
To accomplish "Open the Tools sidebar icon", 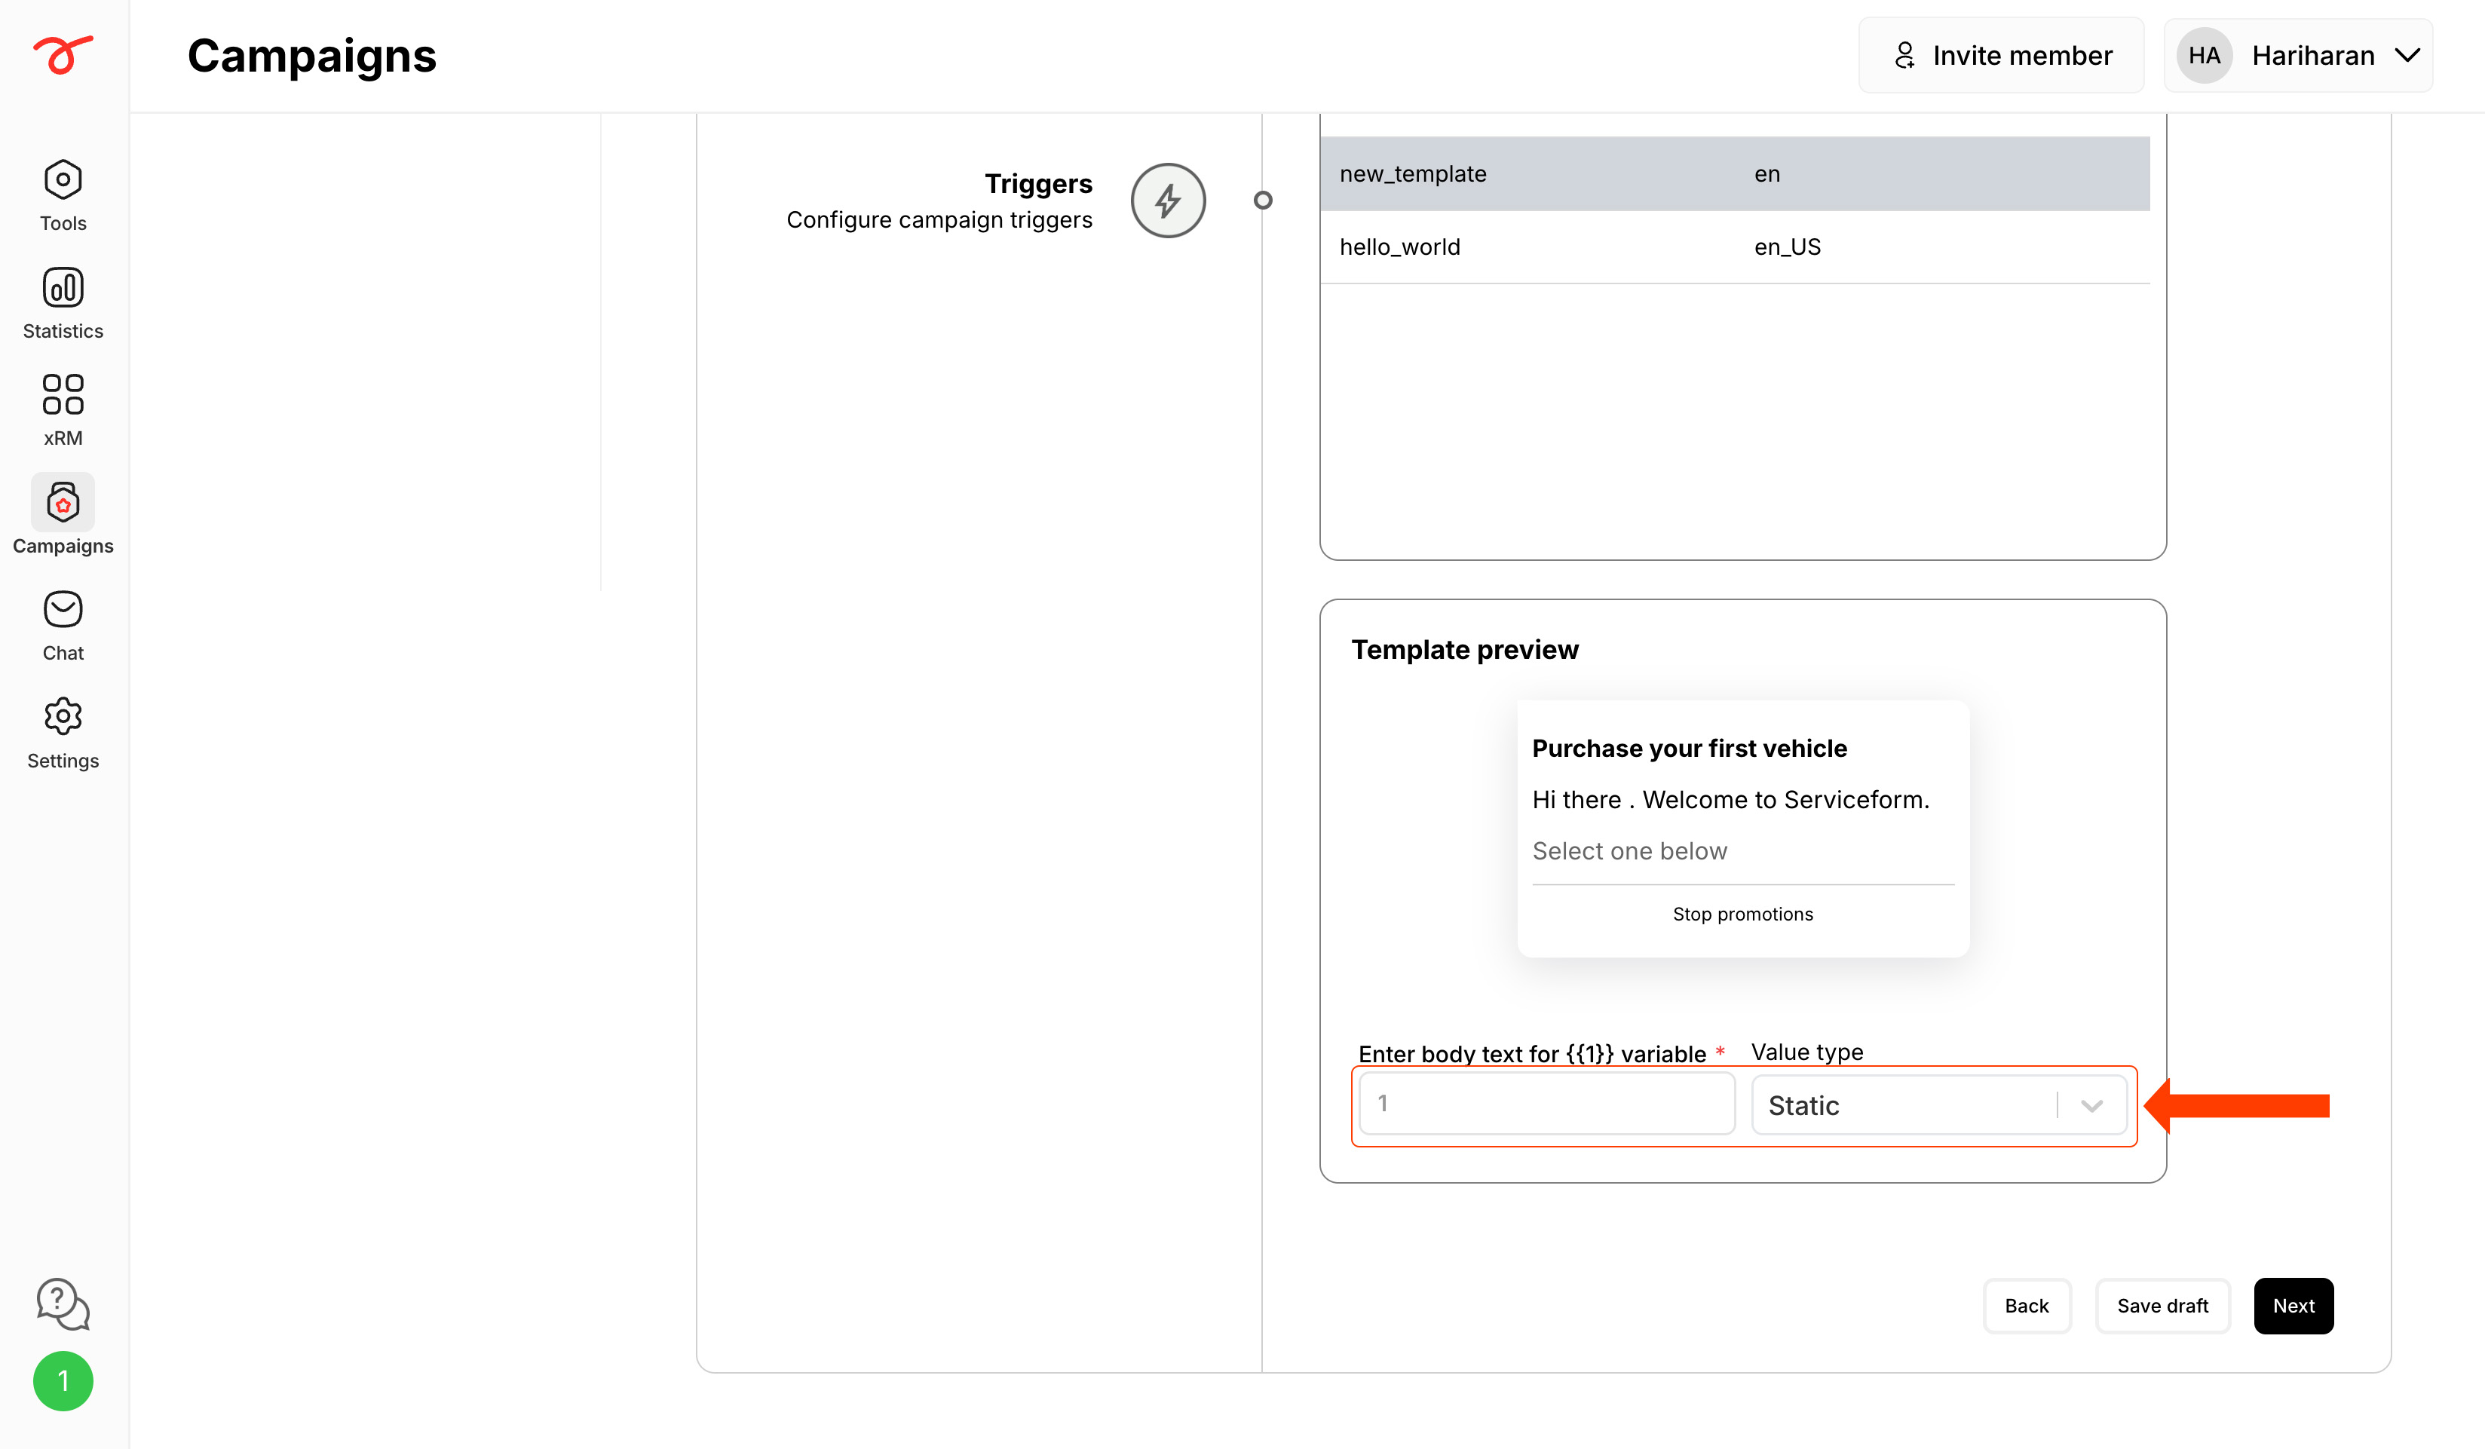I will tap(63, 179).
